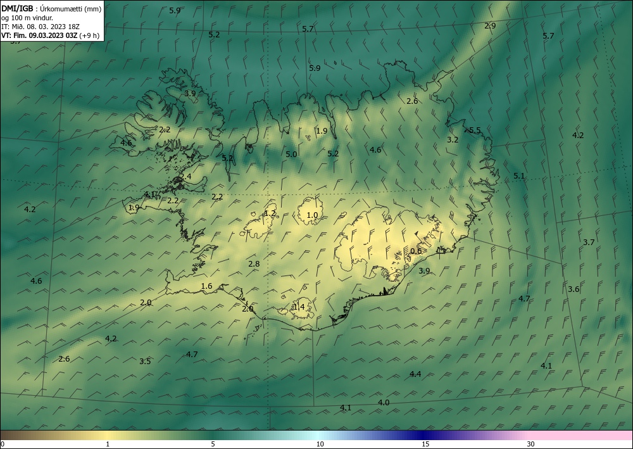The height and width of the screenshot is (449, 633).
Task: Click the 10 tick on the color scale
Action: [320, 445]
